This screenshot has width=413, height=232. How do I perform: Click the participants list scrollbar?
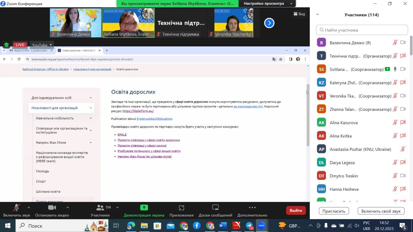tap(411, 45)
